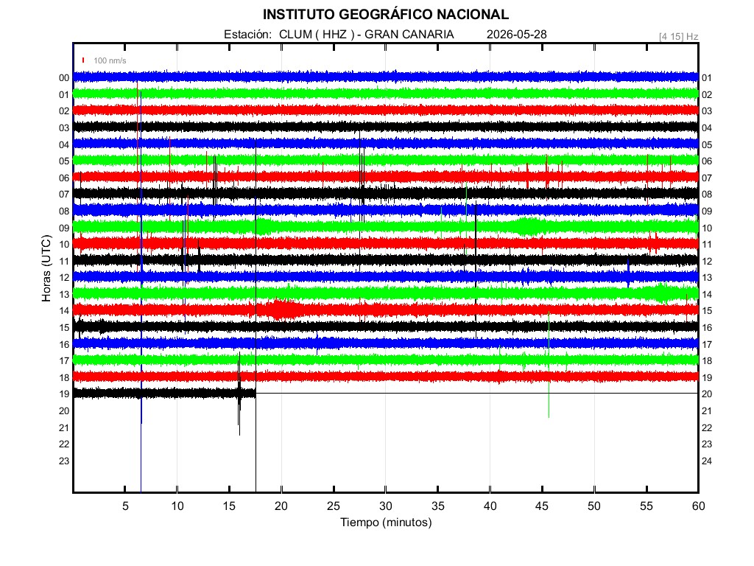Click the date 2026-05-28

[x=516, y=34]
